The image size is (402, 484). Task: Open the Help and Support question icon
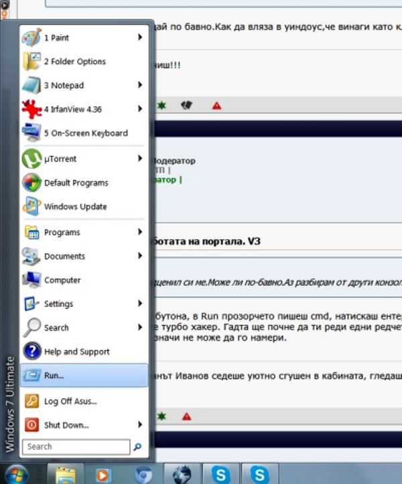pos(31,351)
